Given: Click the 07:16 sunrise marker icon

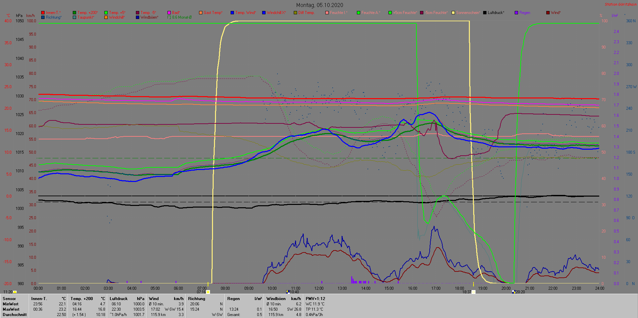Looking at the screenshot, I should 208,292.
